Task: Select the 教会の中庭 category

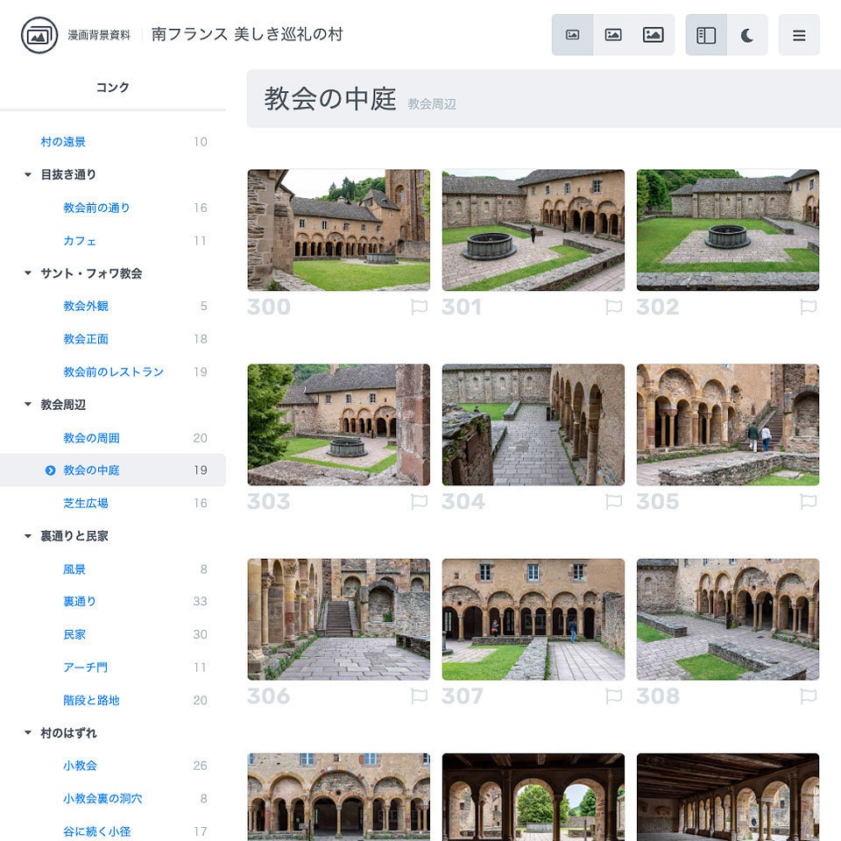Action: [x=113, y=470]
